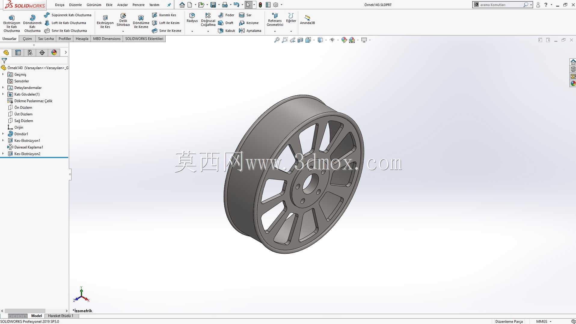Expand the Döndür1 feature node

coord(3,134)
